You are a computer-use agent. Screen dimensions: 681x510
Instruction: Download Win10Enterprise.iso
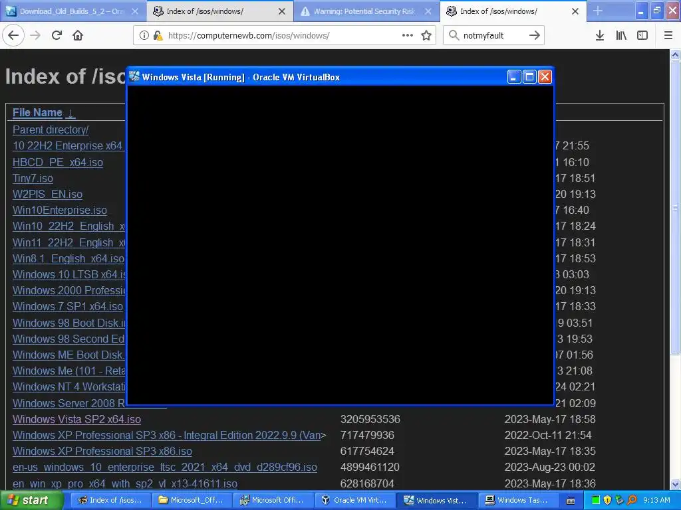pos(59,211)
